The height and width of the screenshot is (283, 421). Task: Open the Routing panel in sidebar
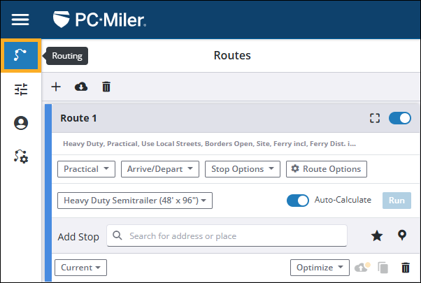[x=21, y=56]
